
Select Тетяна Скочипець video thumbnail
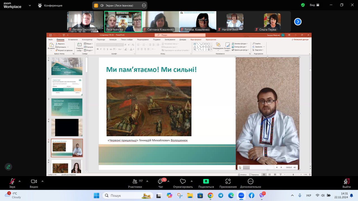(x=85, y=21)
